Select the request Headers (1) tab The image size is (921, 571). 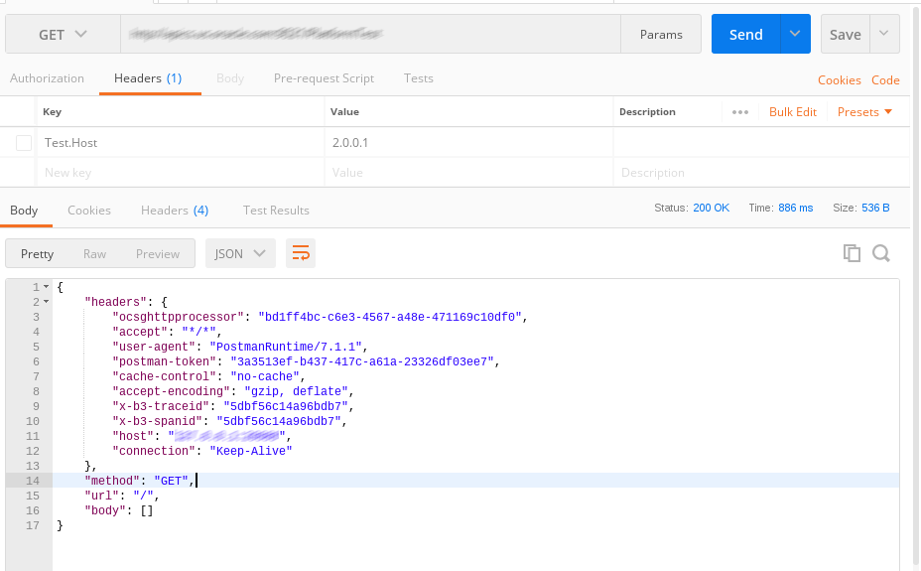(x=148, y=78)
